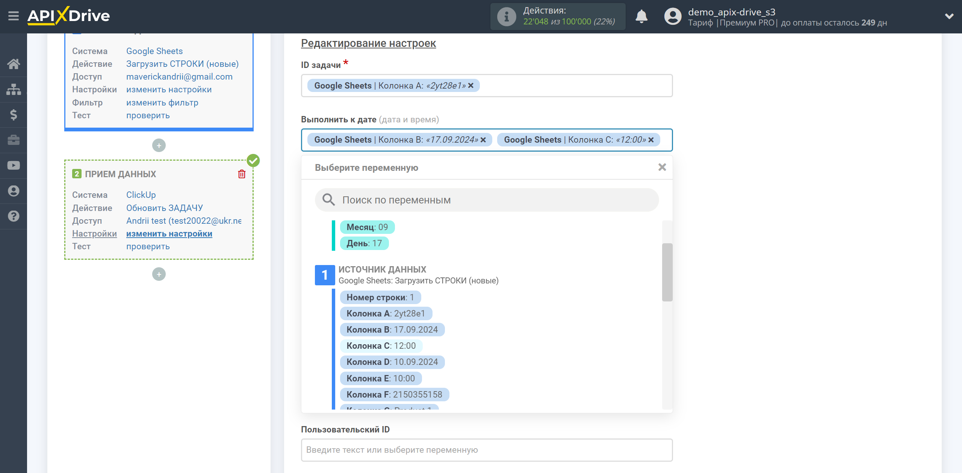Click the Выполнить к дате field
This screenshot has width=962, height=473.
pos(487,140)
